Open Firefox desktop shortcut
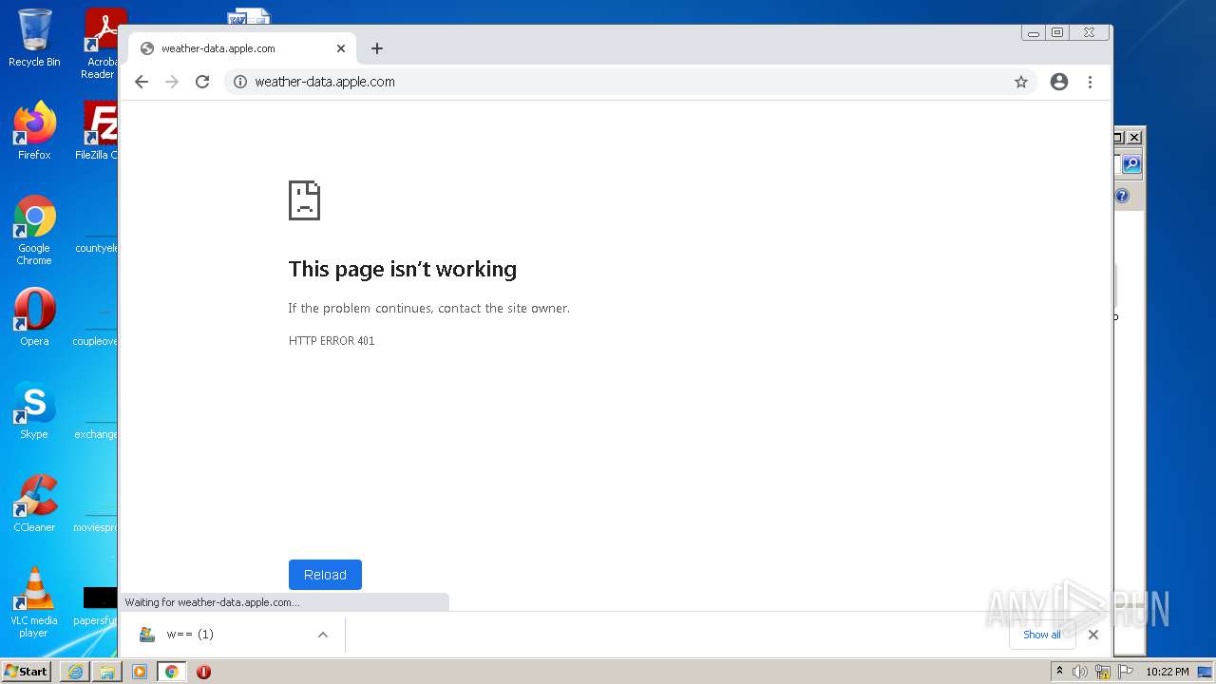Screen dimensions: 1216x684 pyautogui.click(x=34, y=131)
